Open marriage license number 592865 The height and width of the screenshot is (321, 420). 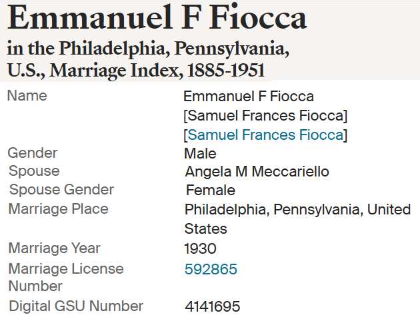click(211, 269)
